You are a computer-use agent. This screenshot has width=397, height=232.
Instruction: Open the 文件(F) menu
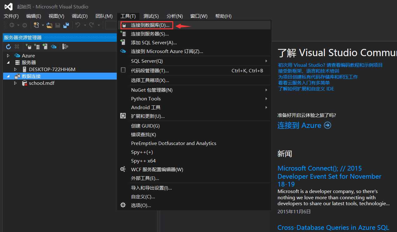(11, 16)
